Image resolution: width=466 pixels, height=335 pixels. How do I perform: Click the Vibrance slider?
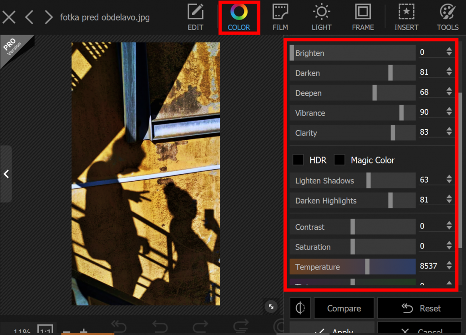(353, 113)
